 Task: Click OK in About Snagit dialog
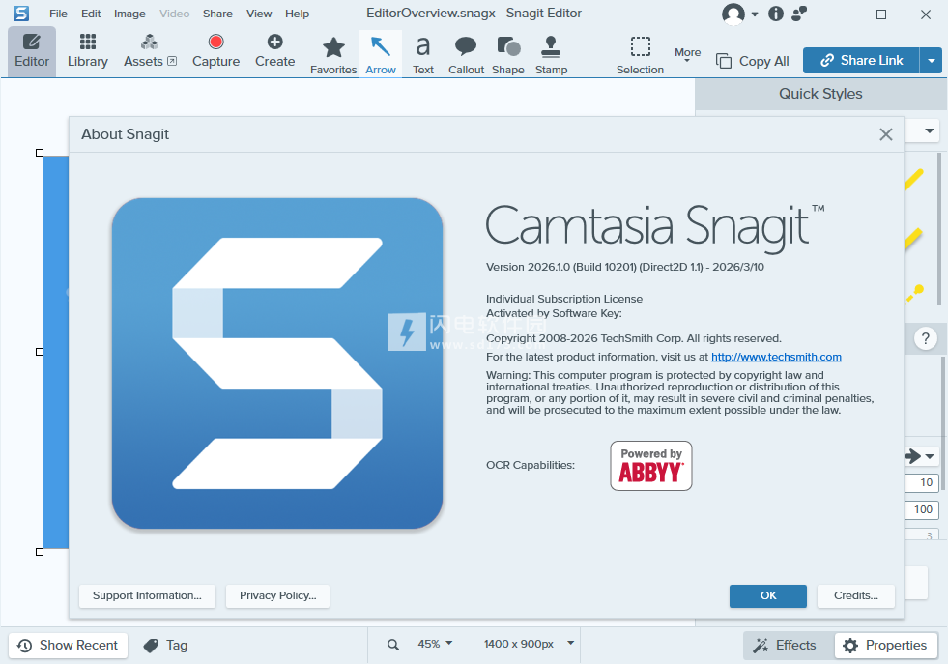click(767, 595)
